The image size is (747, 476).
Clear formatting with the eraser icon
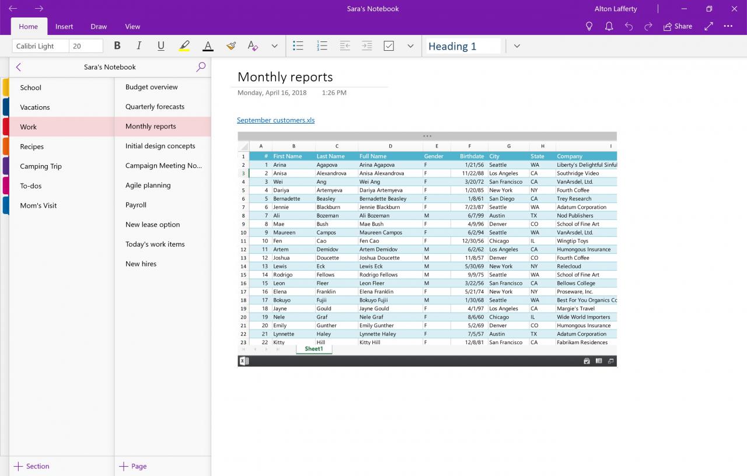252,45
